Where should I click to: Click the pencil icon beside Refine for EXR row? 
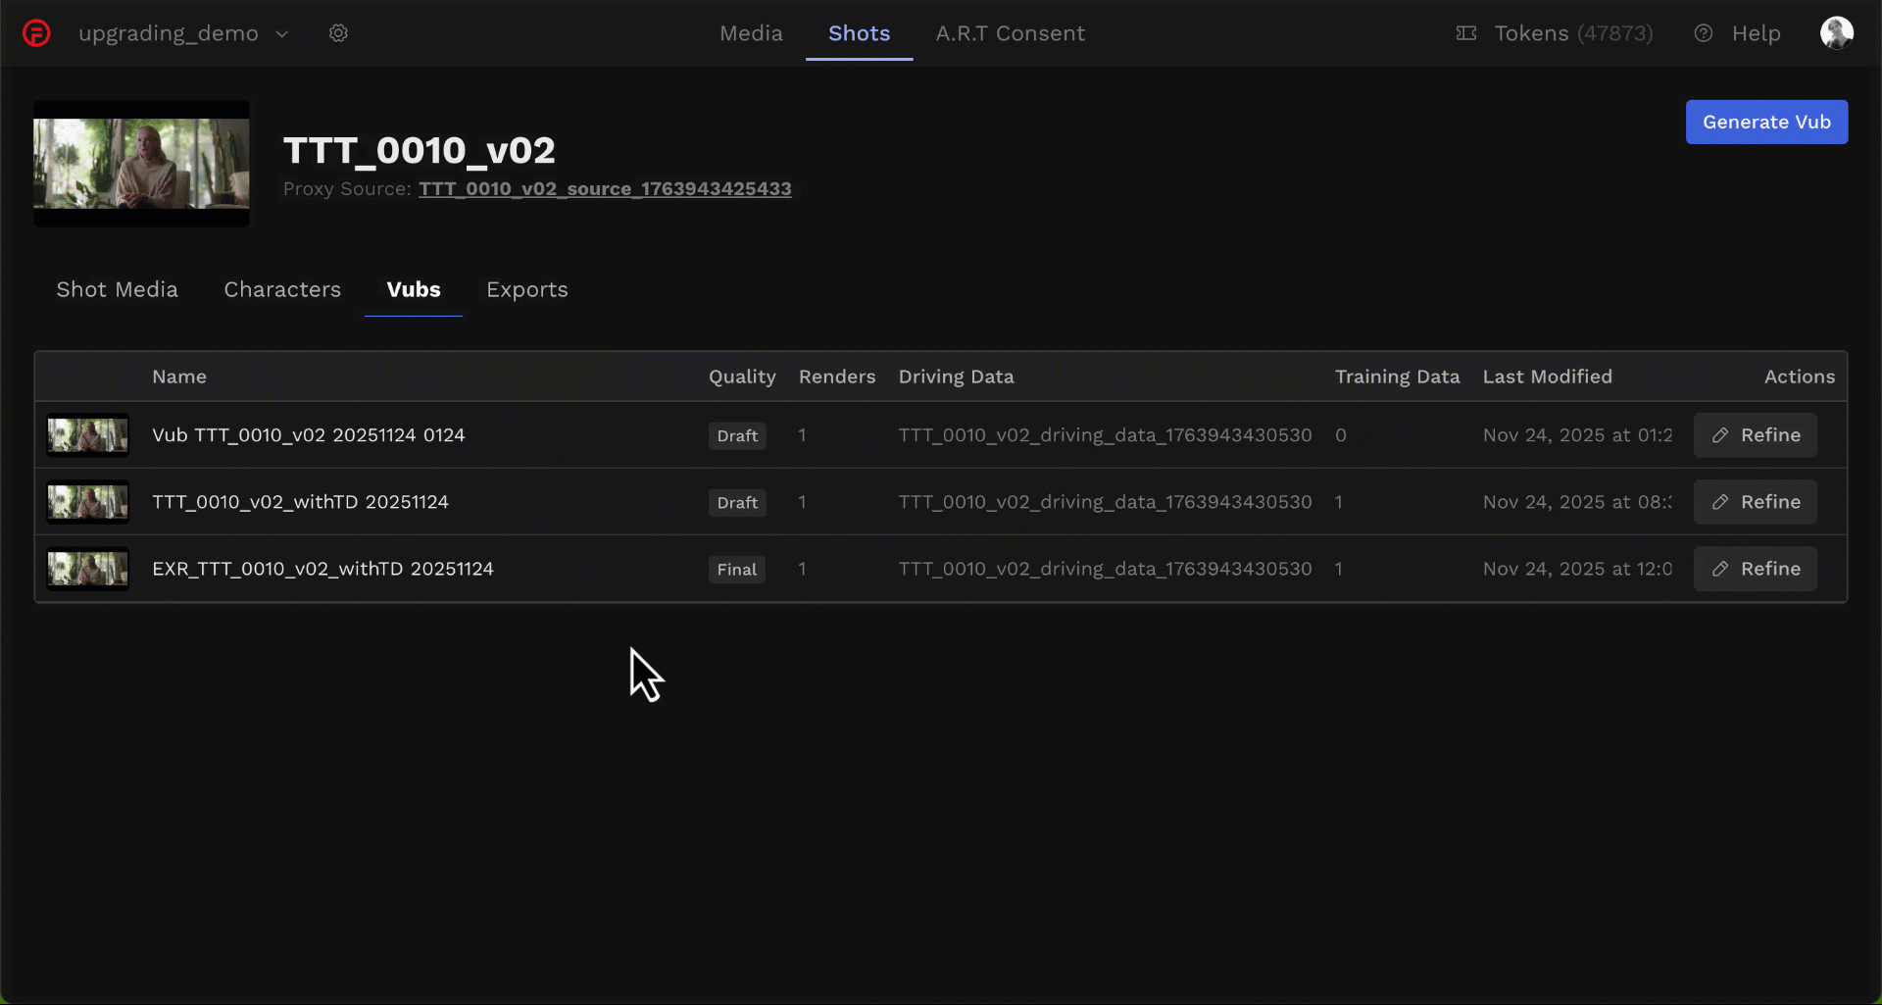[x=1720, y=569]
